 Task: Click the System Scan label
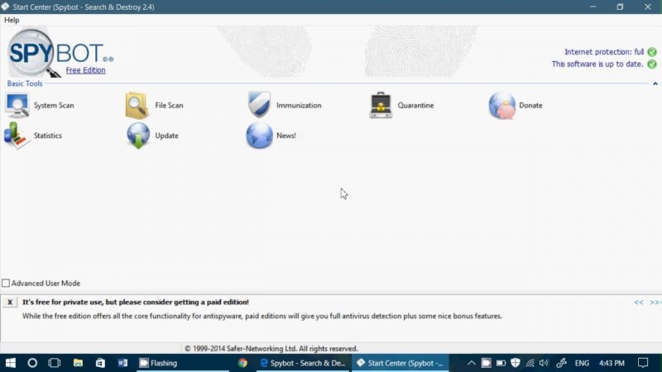point(54,106)
